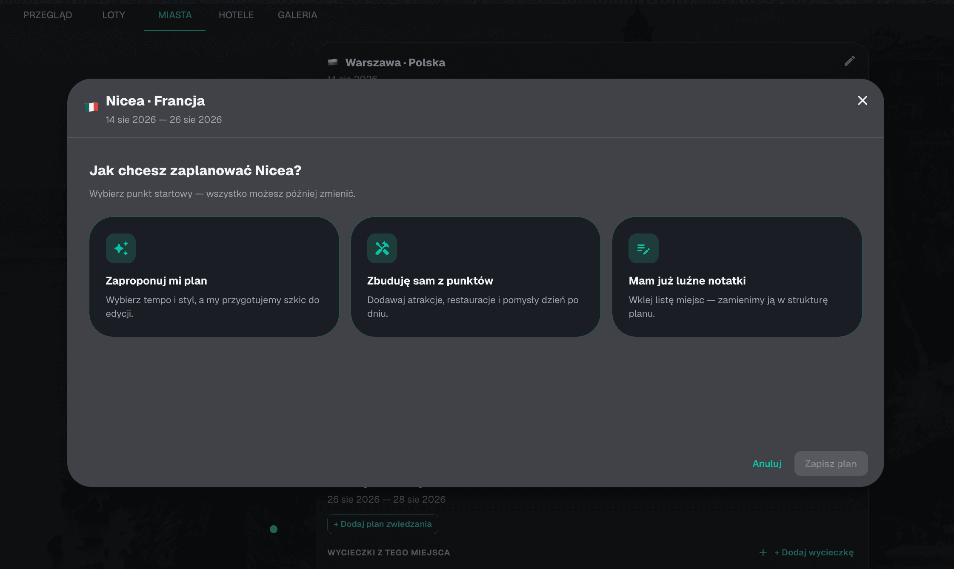Switch to the PRZEGLĄD tab

click(x=48, y=15)
